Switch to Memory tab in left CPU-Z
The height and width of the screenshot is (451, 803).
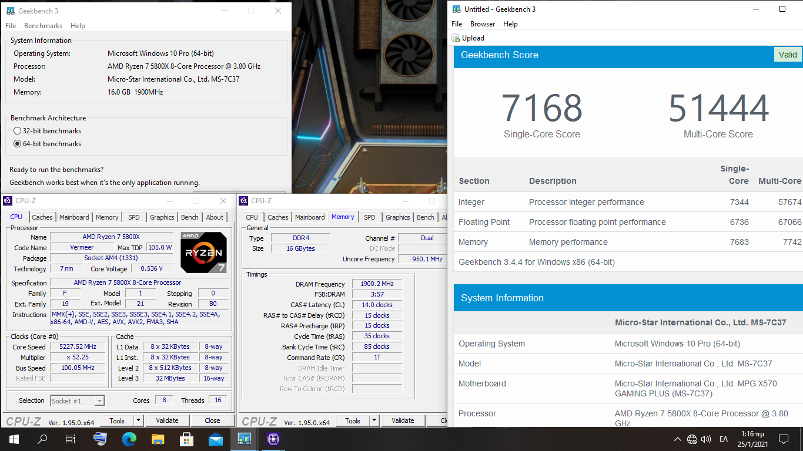tap(107, 217)
